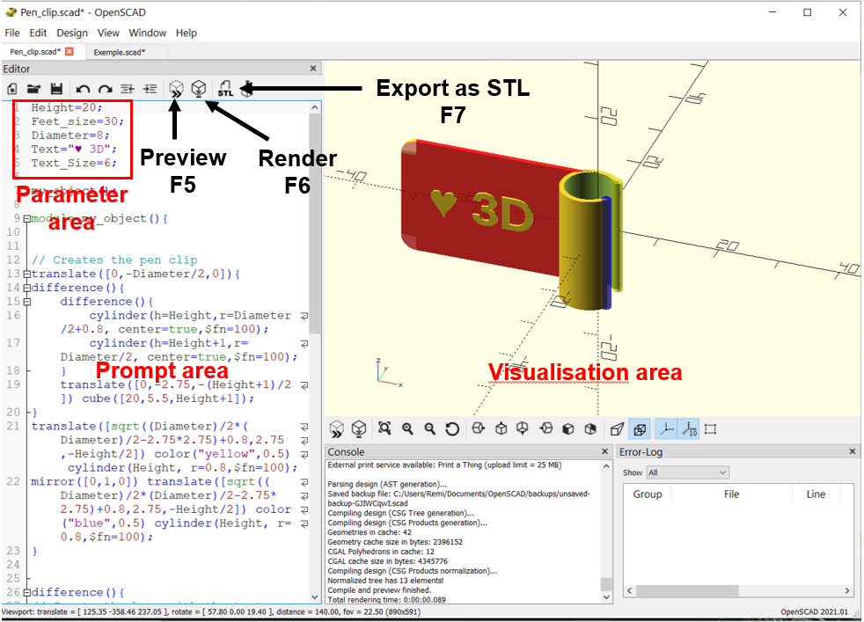Export the design as STL

(x=225, y=89)
